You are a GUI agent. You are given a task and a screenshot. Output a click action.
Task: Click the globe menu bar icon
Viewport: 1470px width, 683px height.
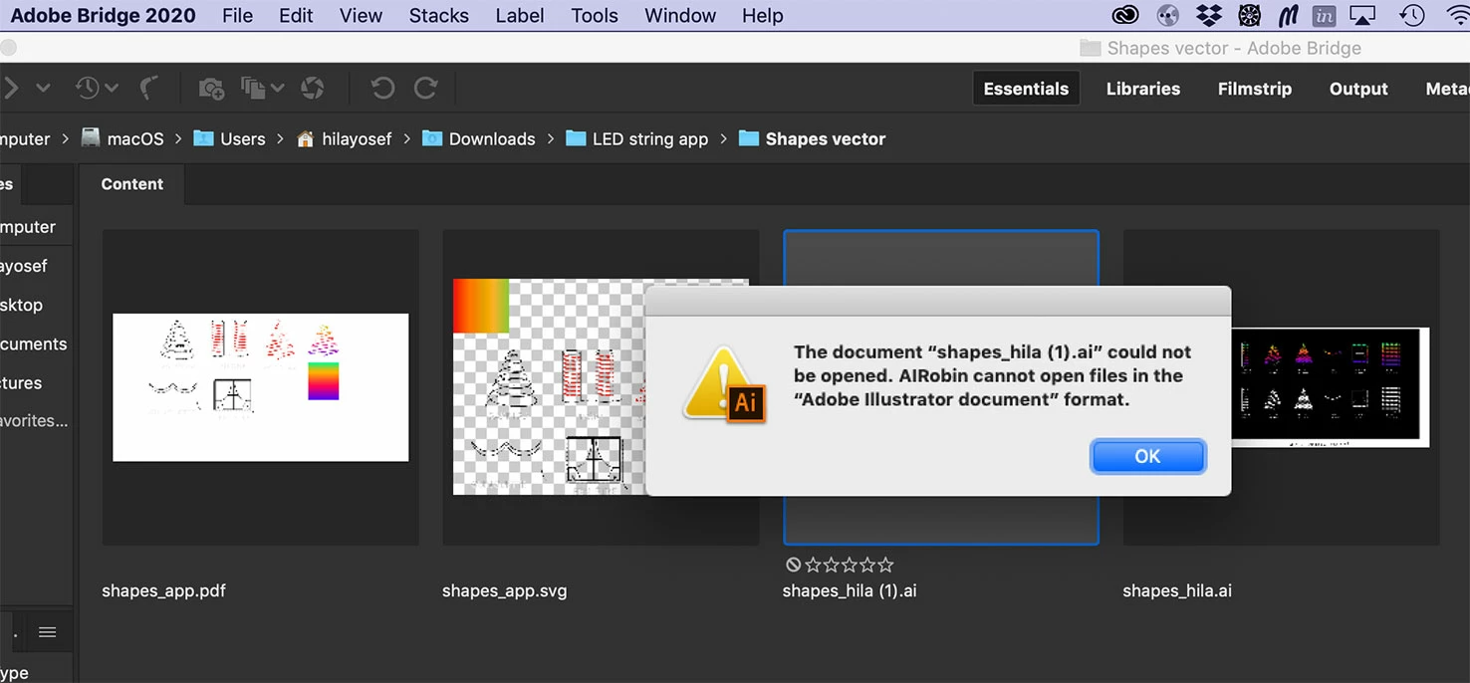click(1168, 16)
